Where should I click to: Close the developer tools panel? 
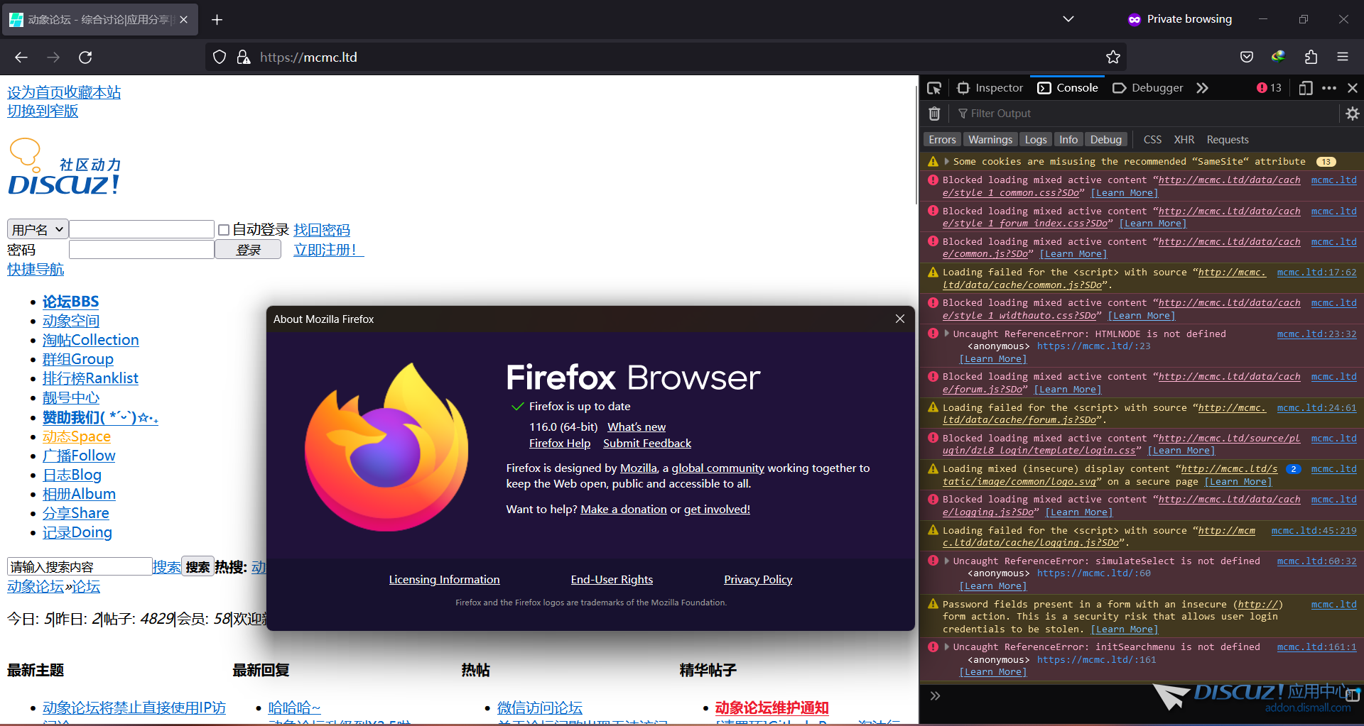pos(1353,88)
